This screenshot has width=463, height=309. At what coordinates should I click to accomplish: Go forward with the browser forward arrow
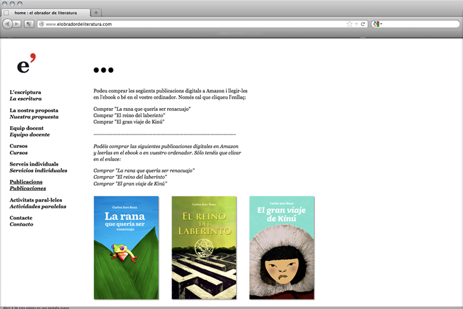[17, 24]
